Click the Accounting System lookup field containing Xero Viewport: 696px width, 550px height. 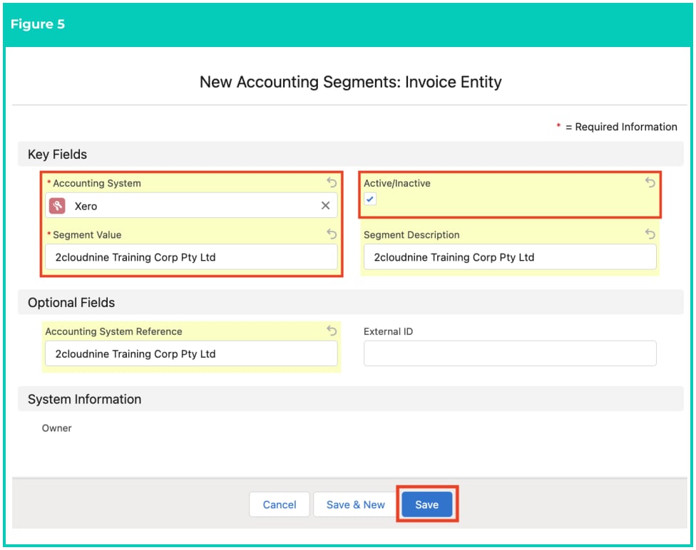[x=191, y=205]
